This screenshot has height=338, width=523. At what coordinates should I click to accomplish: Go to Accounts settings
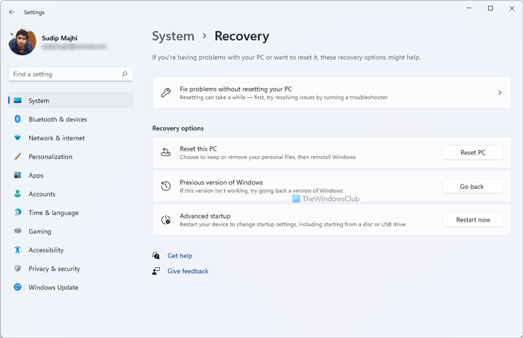click(x=42, y=194)
